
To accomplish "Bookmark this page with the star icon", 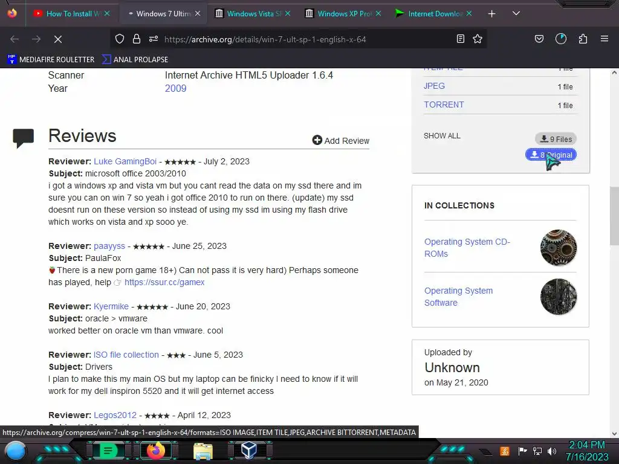I will pos(478,39).
